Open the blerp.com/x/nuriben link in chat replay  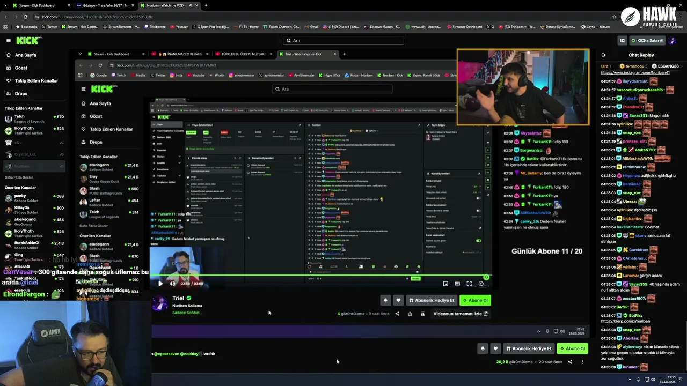[625, 321]
